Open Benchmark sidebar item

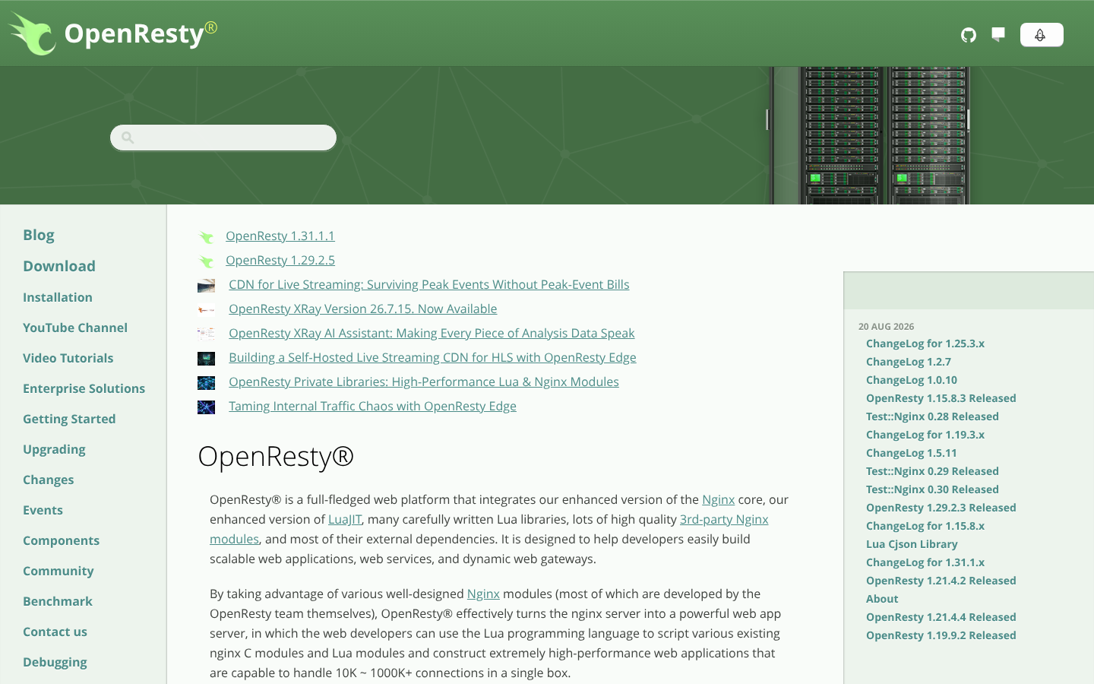point(58,601)
